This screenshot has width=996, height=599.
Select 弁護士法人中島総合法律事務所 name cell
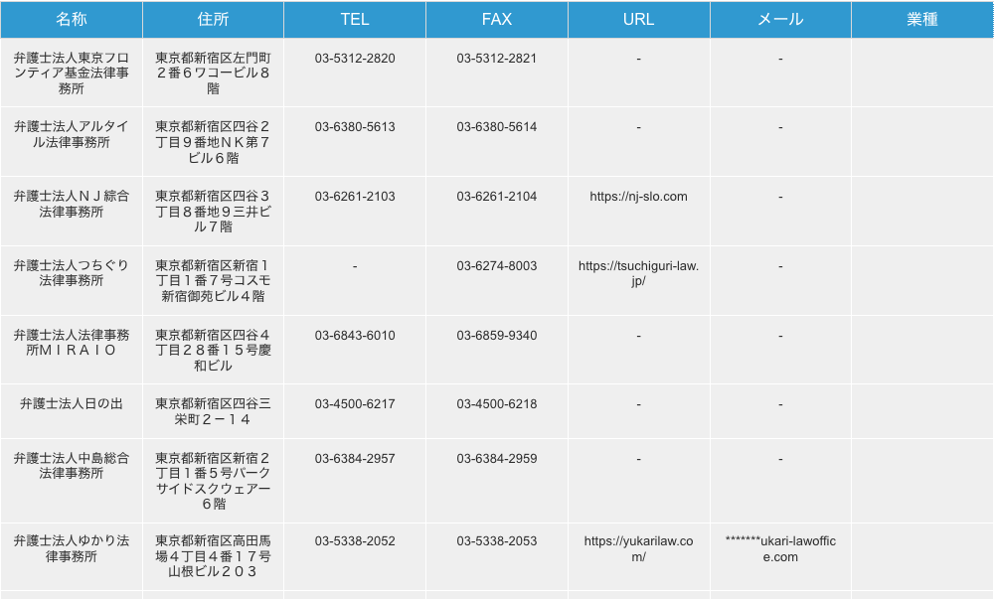[x=72, y=466]
